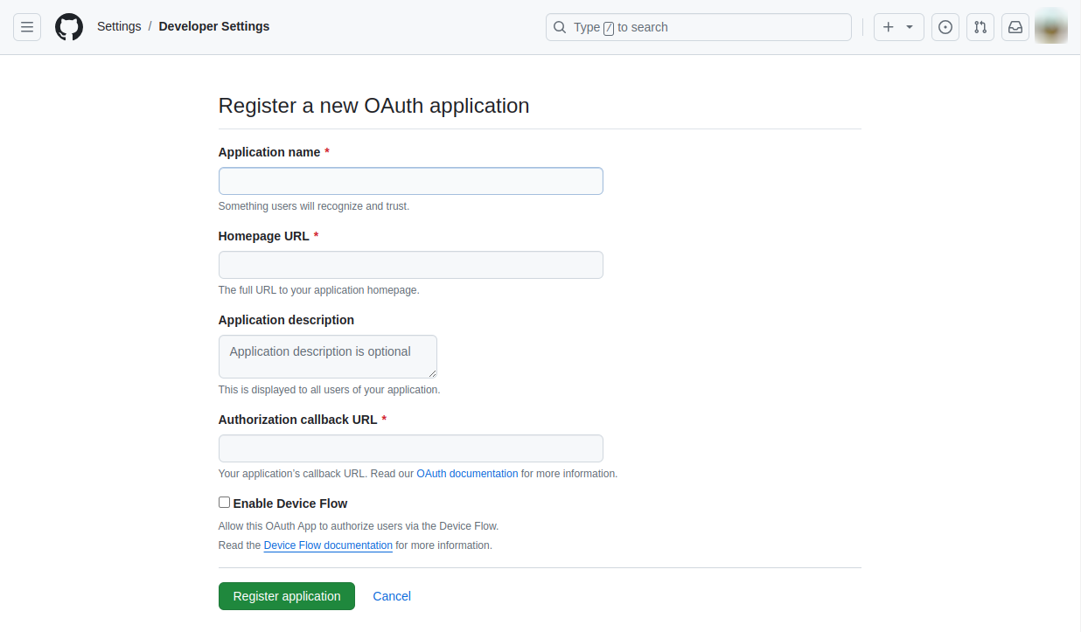This screenshot has width=1081, height=632.
Task: Open the Issues circle-dot icon
Action: [945, 27]
